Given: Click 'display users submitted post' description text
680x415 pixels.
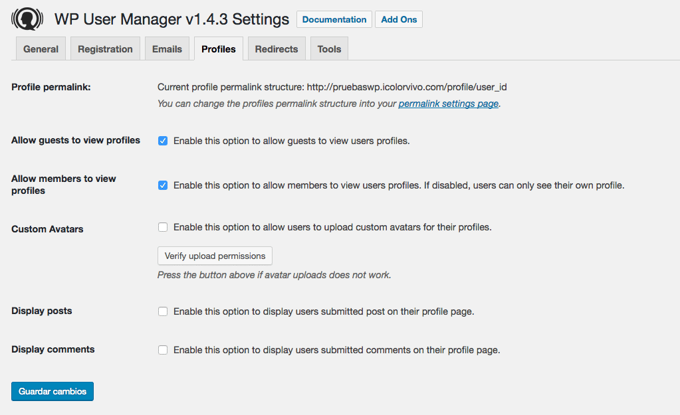Looking at the screenshot, I should pos(324,311).
